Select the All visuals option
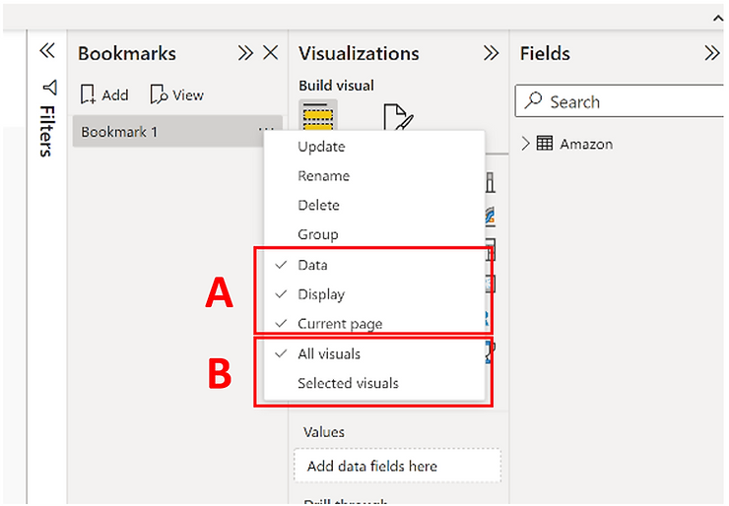This screenshot has height=506, width=729. (x=374, y=353)
